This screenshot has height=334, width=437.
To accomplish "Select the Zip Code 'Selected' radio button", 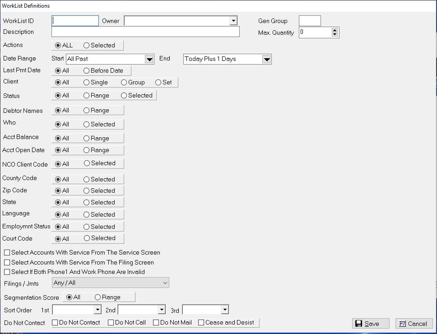I will tap(87, 191).
